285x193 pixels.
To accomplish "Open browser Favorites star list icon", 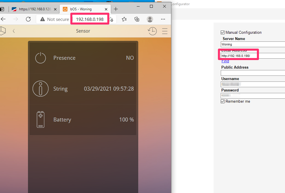I will pyautogui.click(x=124, y=19).
